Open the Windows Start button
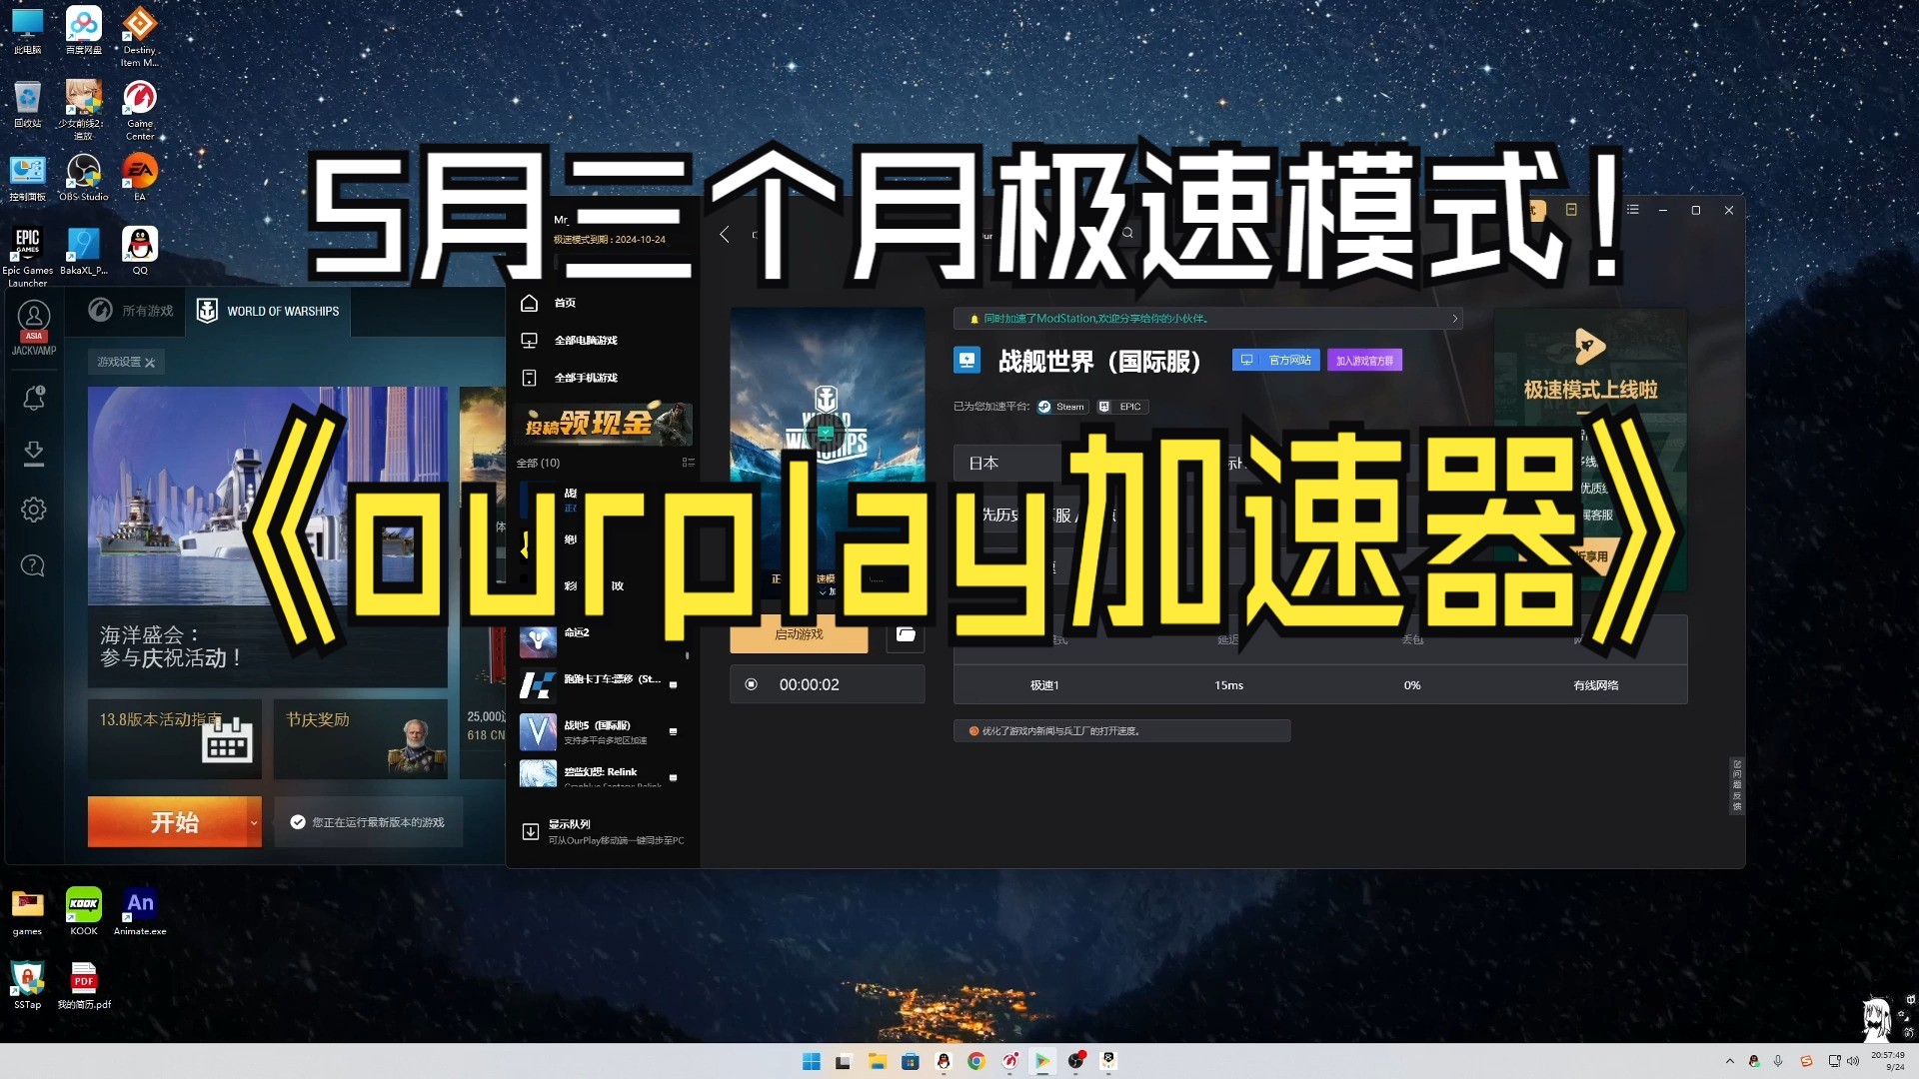1919x1079 pixels. [811, 1061]
